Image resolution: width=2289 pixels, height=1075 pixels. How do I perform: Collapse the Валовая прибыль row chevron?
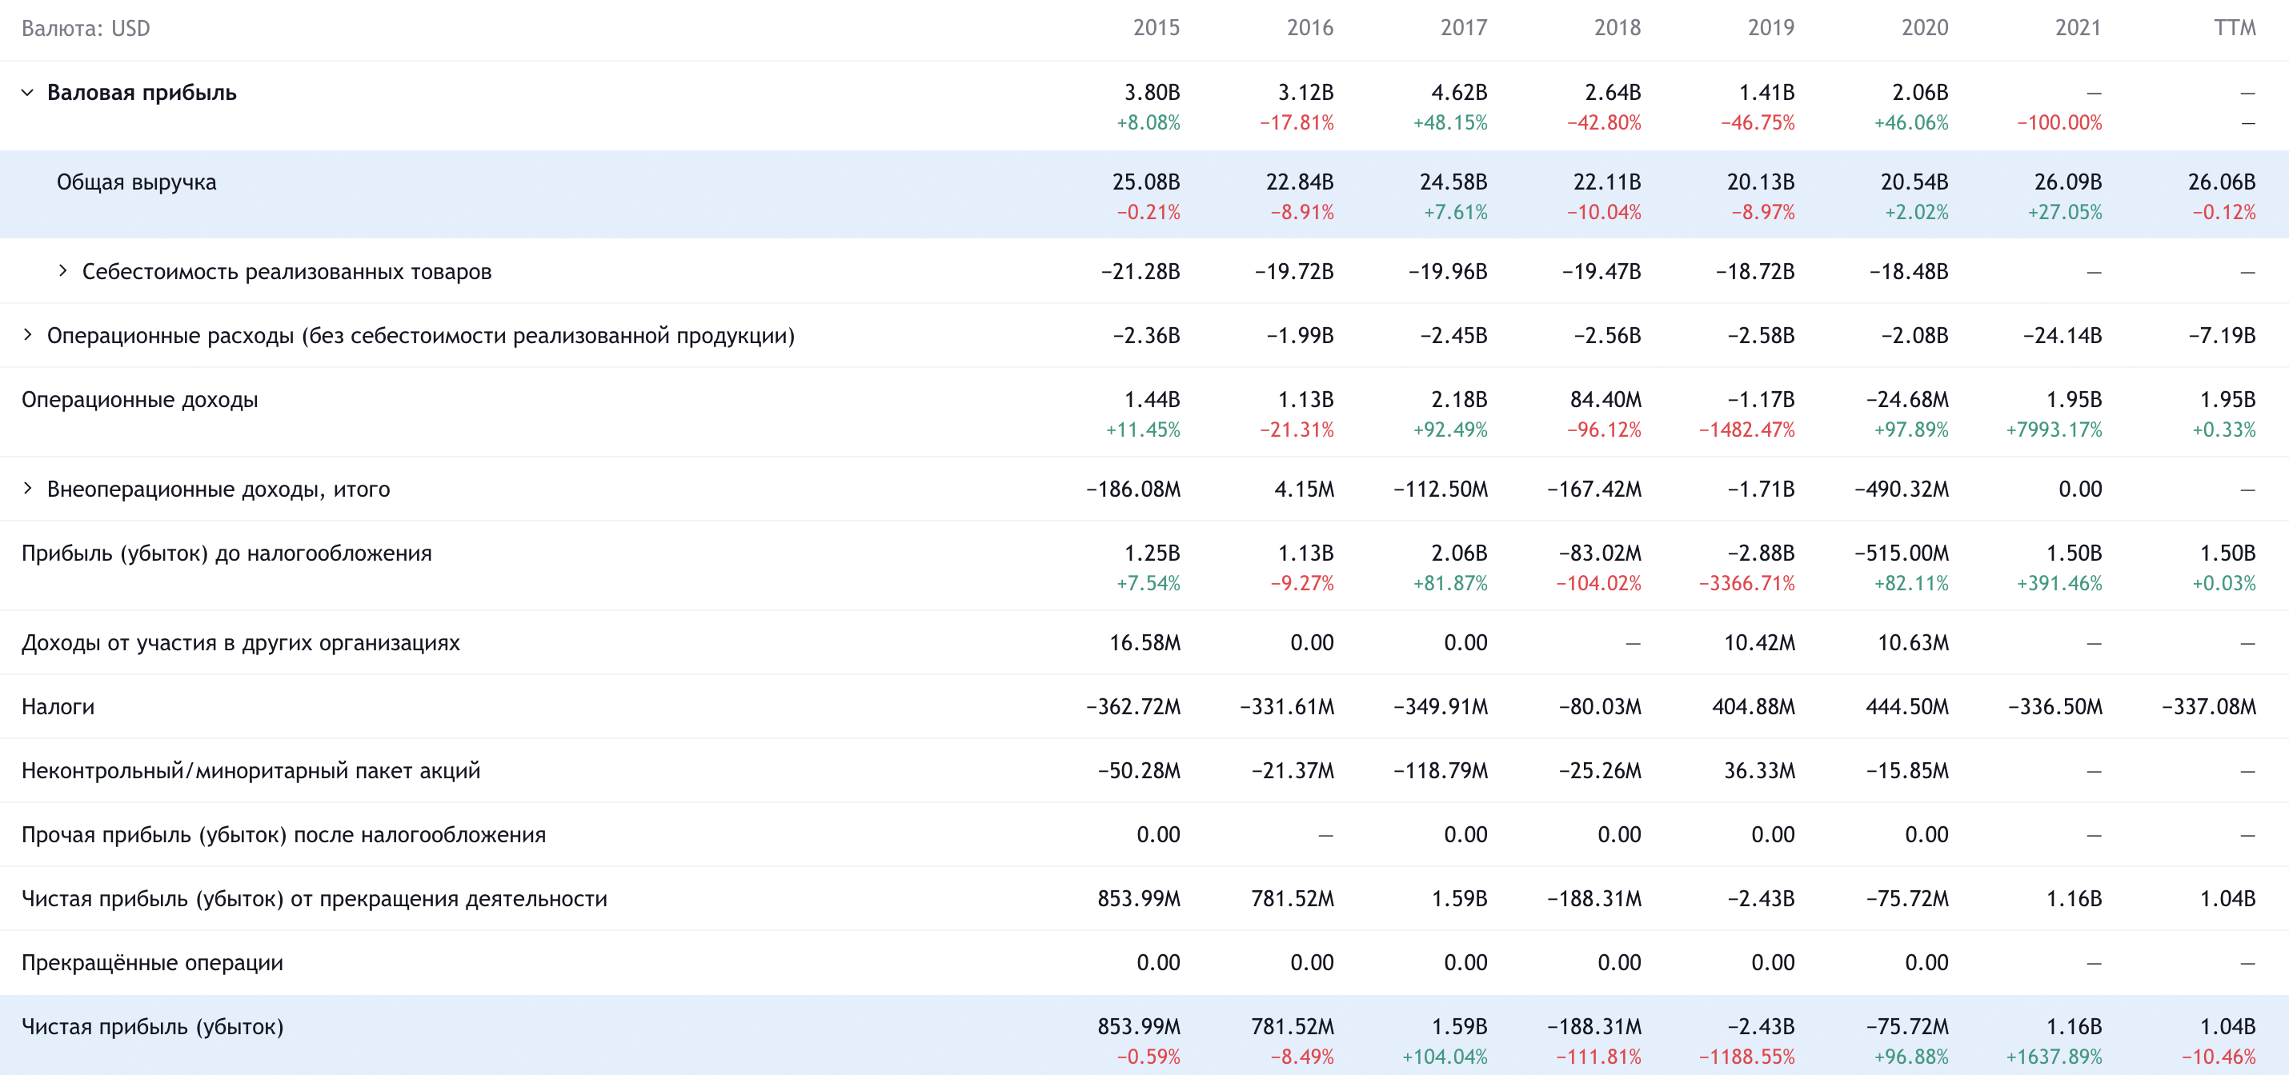(x=27, y=92)
